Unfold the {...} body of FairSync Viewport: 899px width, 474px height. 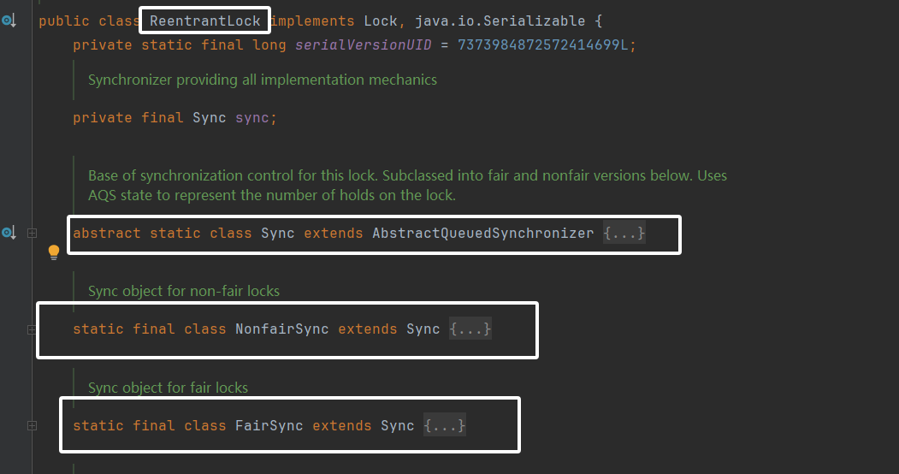pos(444,425)
